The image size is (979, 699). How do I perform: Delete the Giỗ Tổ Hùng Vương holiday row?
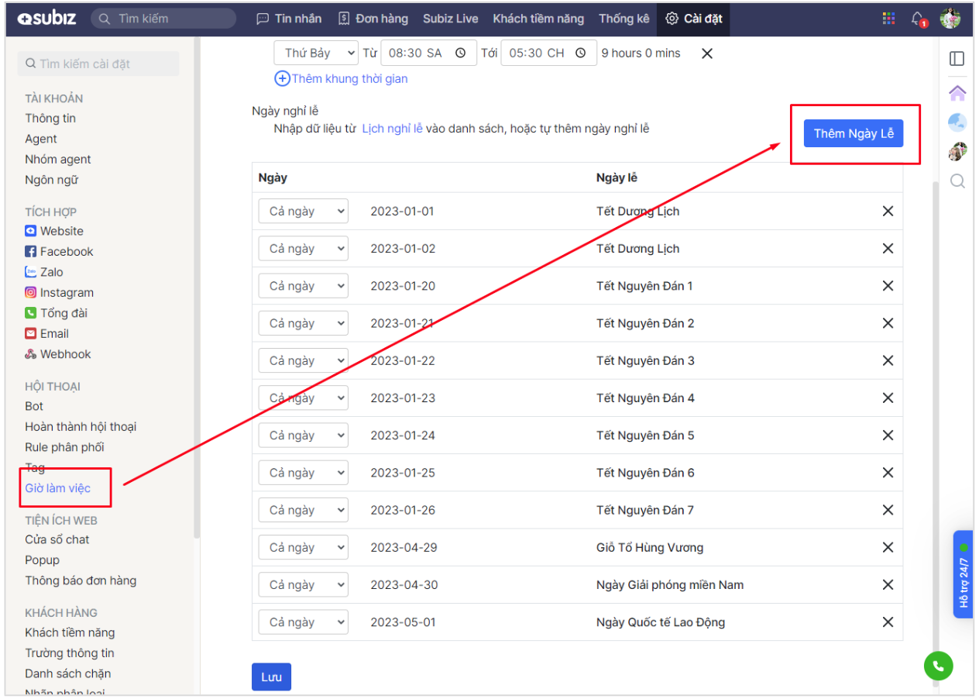pos(888,547)
